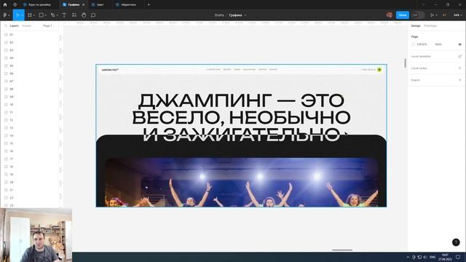Close the Графика tab
Image resolution: width=466 pixels, height=262 pixels.
(84, 5)
